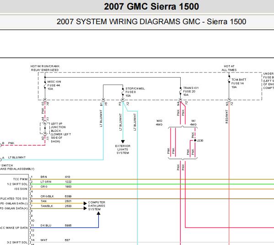Click the 'W/O 4WD' label

(x=159, y=123)
